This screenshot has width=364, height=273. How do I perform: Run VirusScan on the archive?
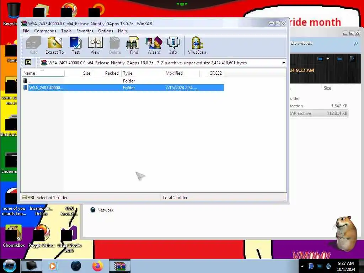click(197, 45)
